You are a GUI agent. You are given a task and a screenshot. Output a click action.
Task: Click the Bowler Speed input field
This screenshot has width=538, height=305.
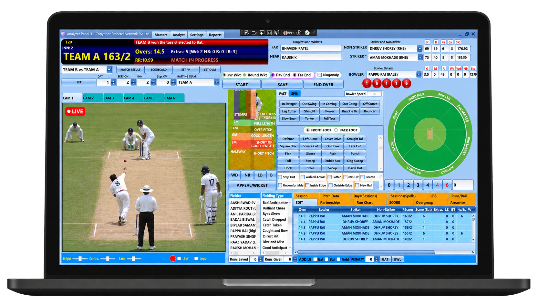[x=375, y=94]
